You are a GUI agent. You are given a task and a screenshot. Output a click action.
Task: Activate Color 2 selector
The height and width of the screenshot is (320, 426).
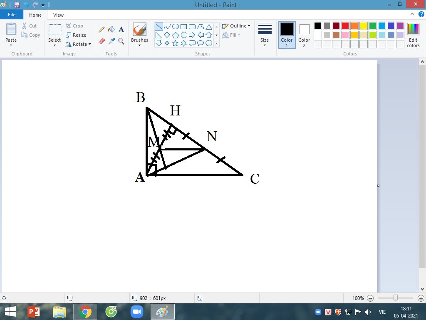tap(304, 35)
